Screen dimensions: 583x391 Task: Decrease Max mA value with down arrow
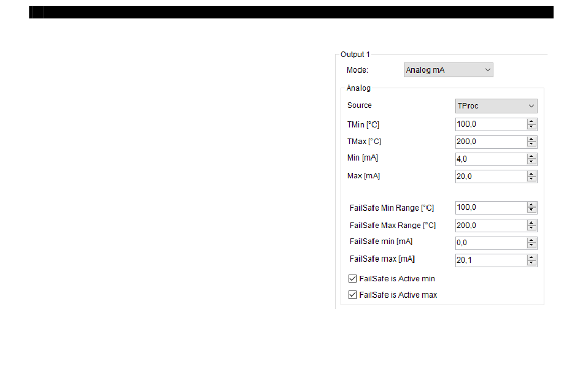pyautogui.click(x=531, y=180)
